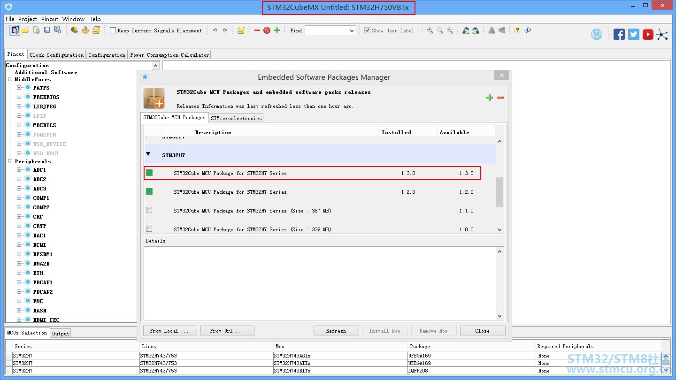
Task: Toggle Keep Current Signals Placement checkbox
Action: tap(113, 30)
